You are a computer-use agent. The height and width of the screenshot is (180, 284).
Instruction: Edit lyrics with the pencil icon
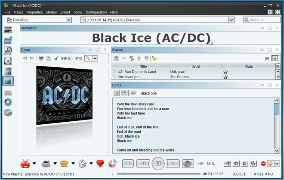pos(116,93)
